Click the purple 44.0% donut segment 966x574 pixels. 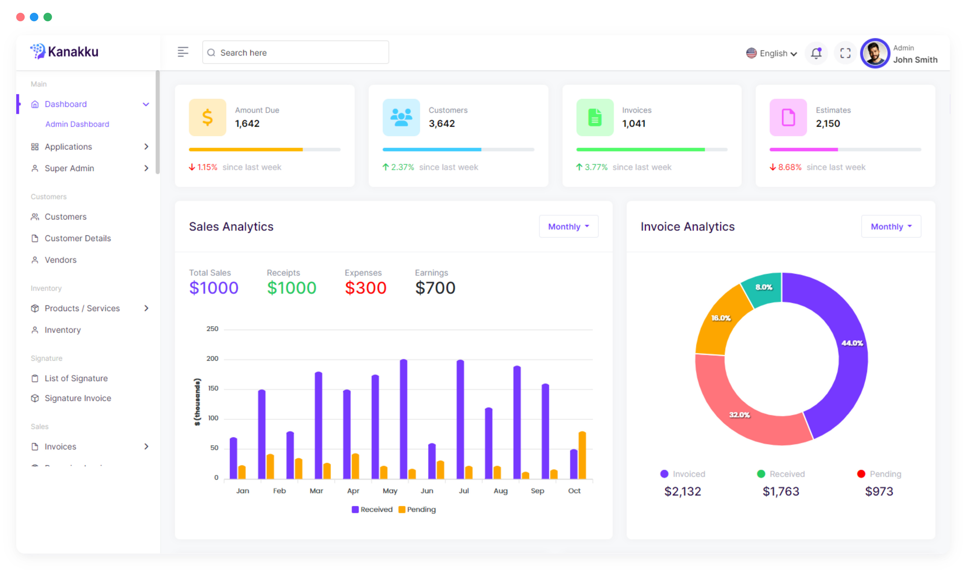point(851,348)
